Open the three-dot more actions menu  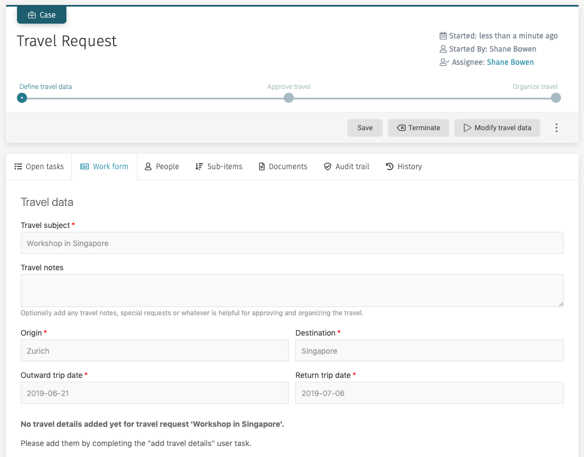coord(556,128)
